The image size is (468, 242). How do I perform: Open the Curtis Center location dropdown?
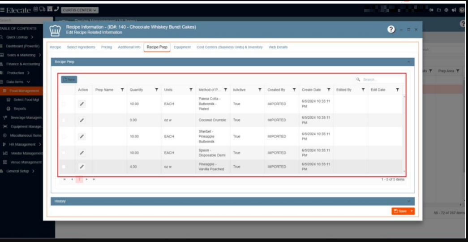click(80, 10)
